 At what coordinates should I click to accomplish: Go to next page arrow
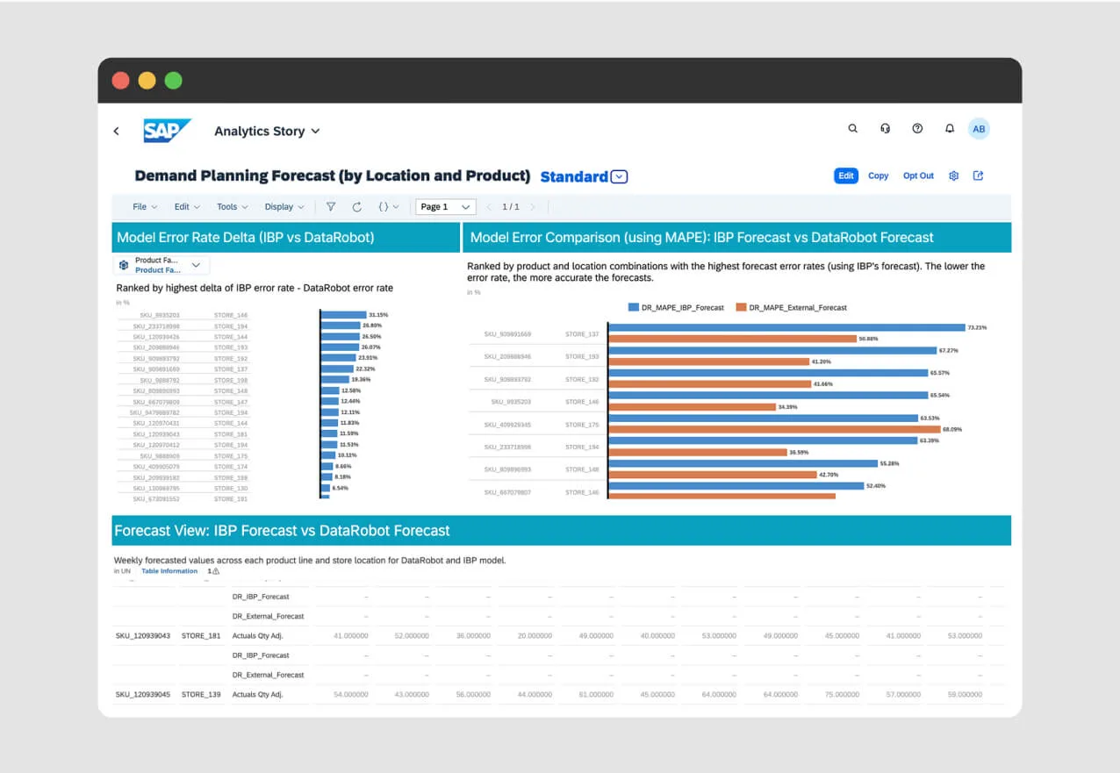pos(532,207)
